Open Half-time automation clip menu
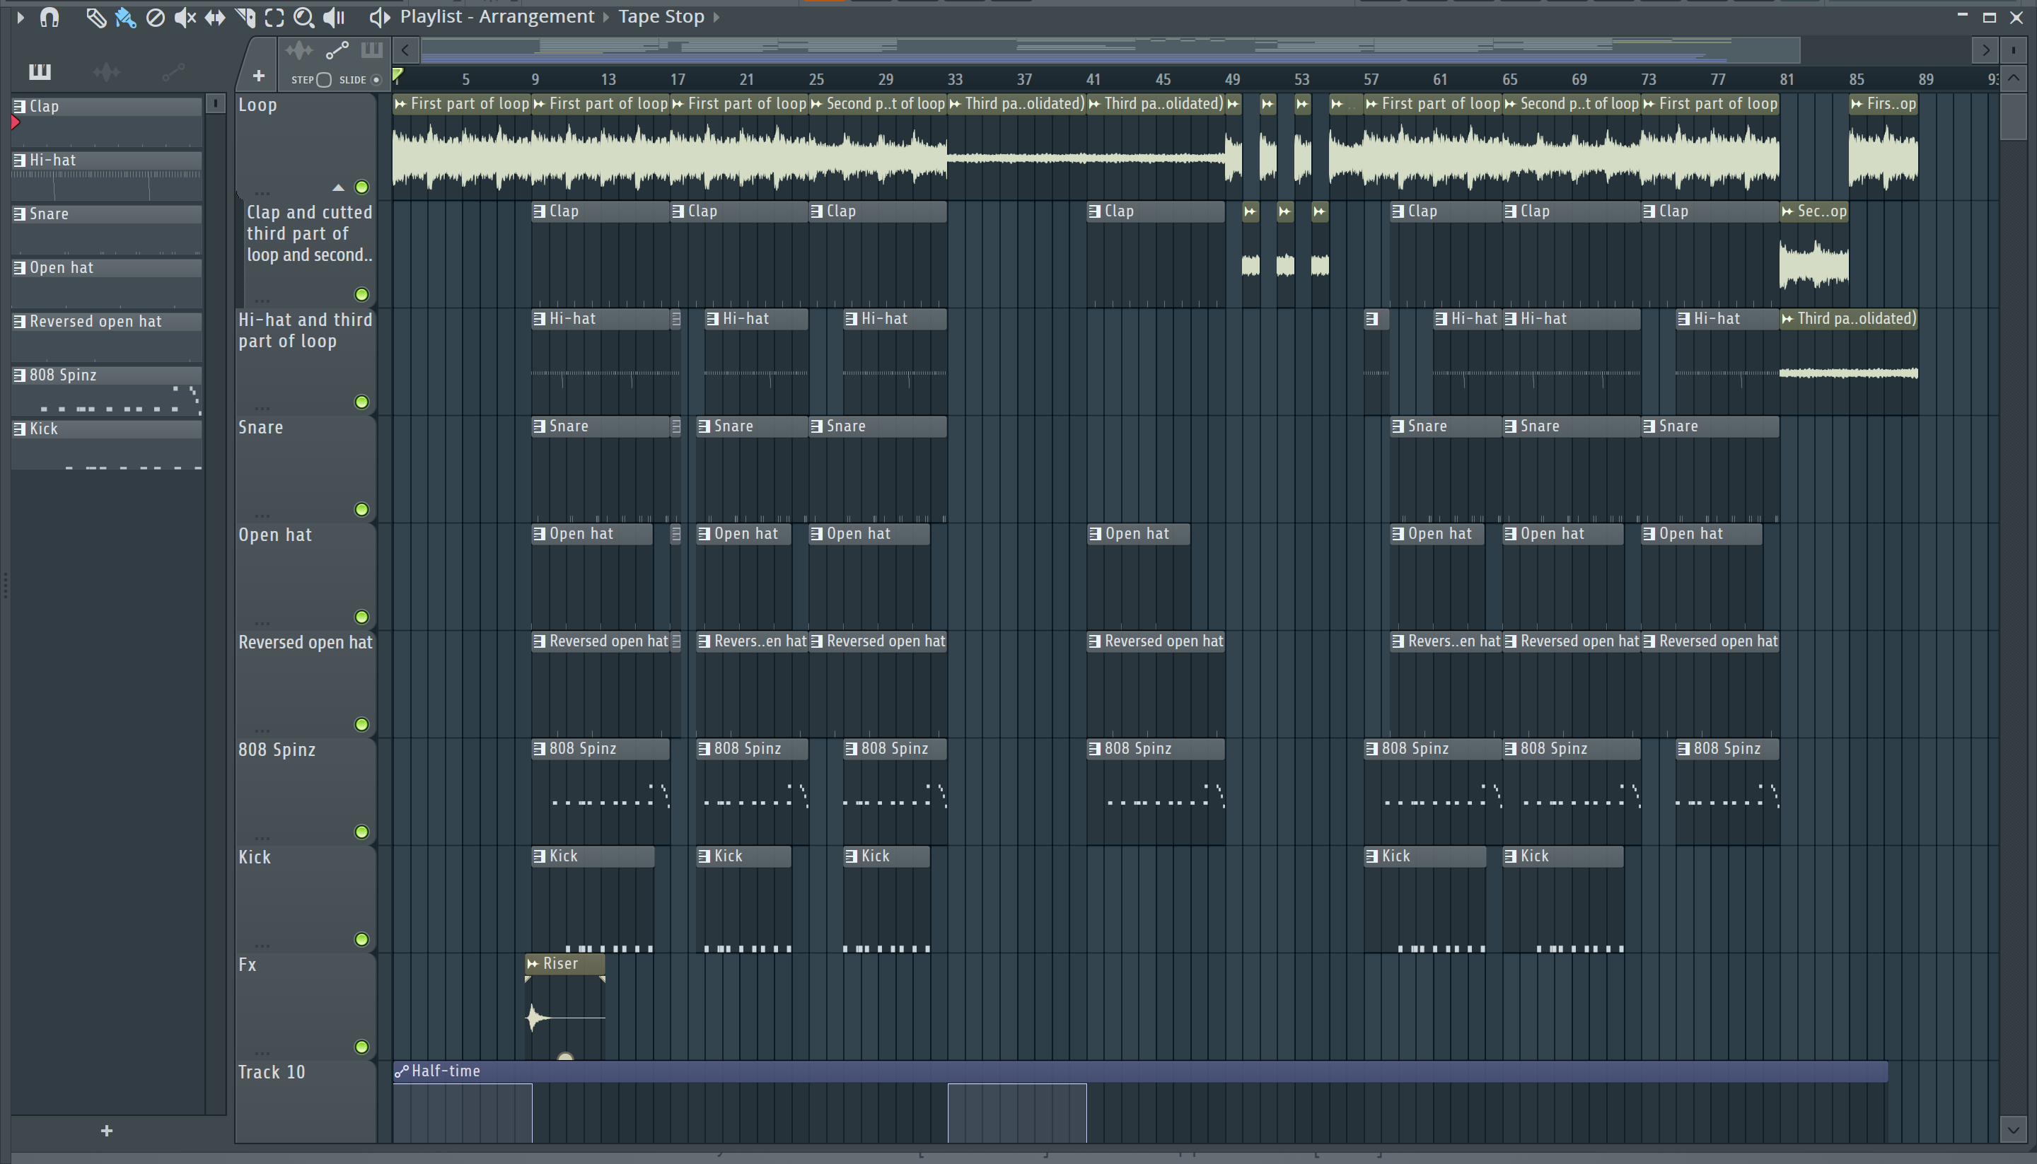2037x1164 pixels. 401,1071
